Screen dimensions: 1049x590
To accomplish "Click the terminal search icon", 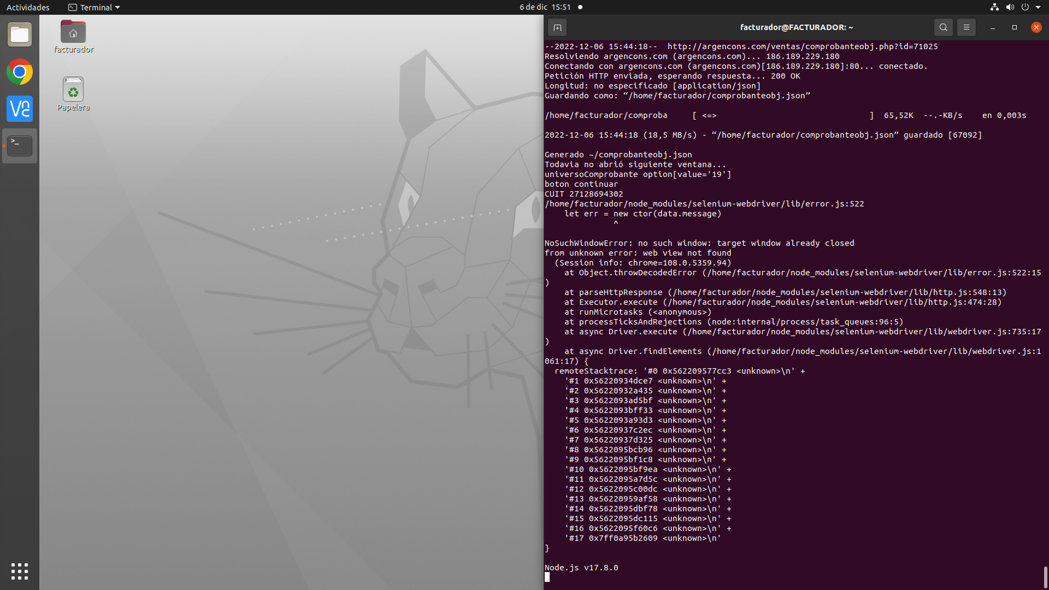I will pyautogui.click(x=944, y=27).
